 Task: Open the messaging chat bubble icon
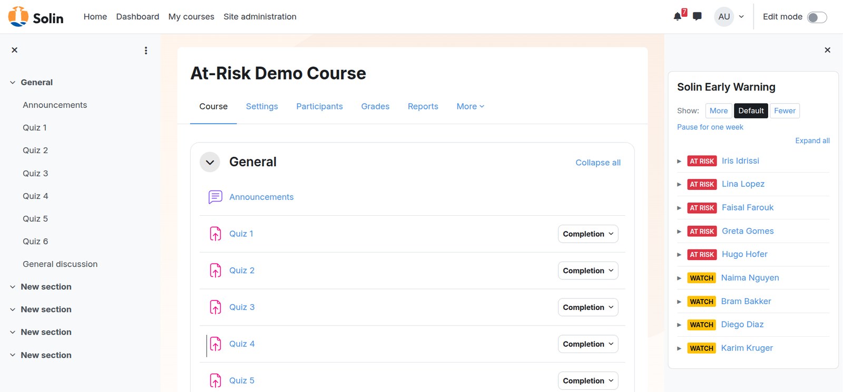click(697, 16)
